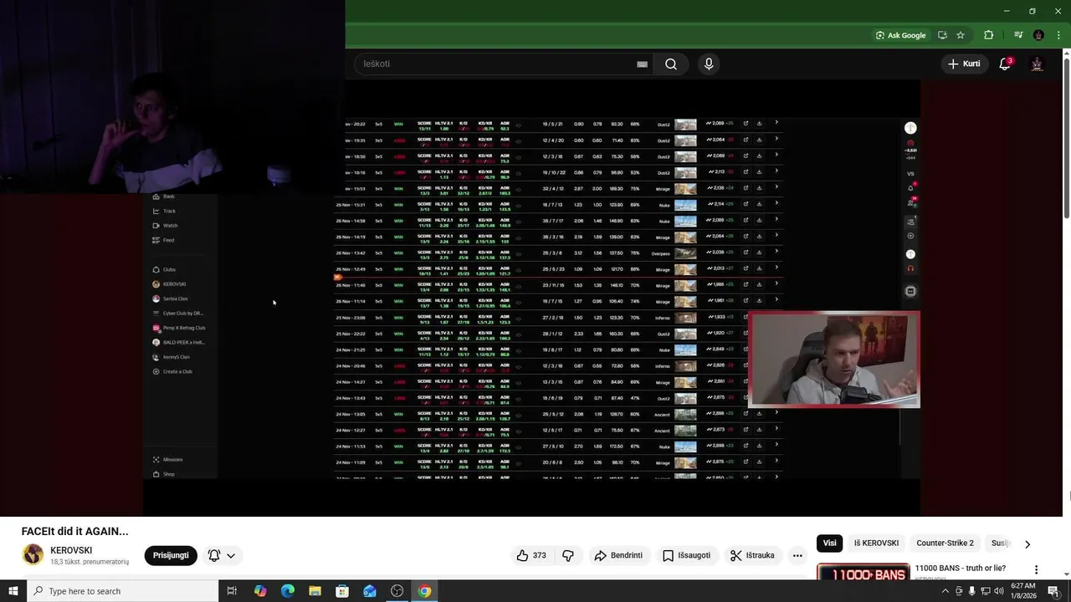Open '11000 BANS - truth or lie?' title
The image size is (1071, 602).
pyautogui.click(x=960, y=569)
